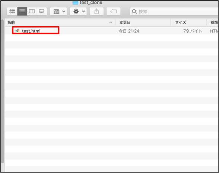Image resolution: width=219 pixels, height=173 pixels.
Task: Click the search field
Action: pos(174,12)
